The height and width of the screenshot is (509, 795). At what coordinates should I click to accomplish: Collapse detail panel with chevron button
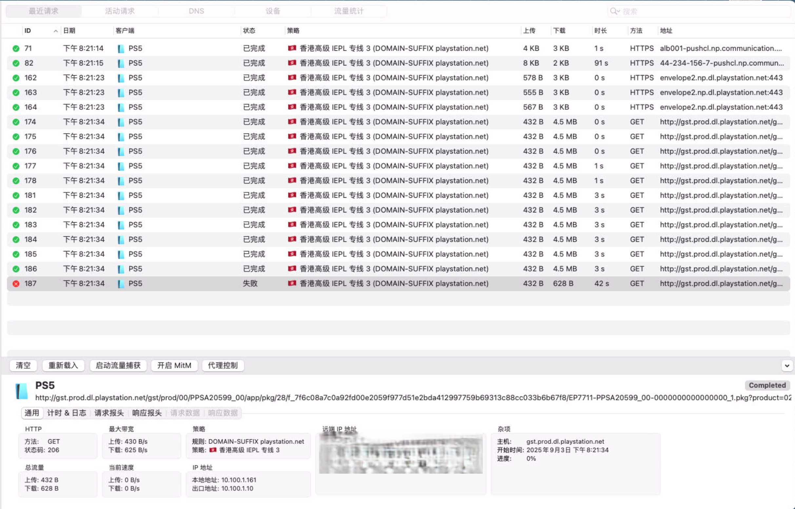pyautogui.click(x=787, y=366)
